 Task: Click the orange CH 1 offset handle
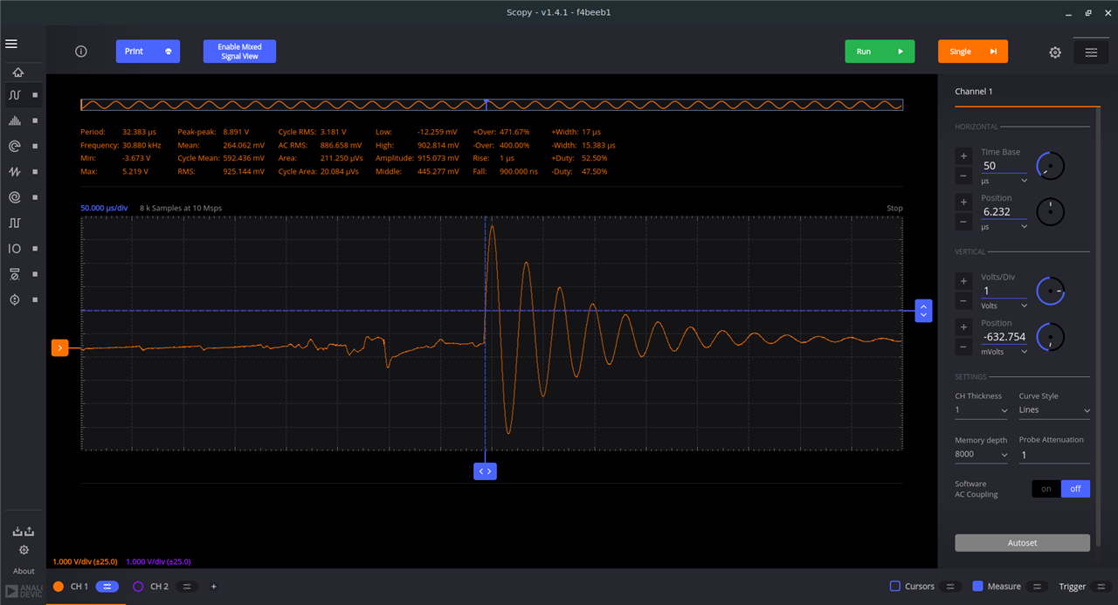click(x=59, y=347)
